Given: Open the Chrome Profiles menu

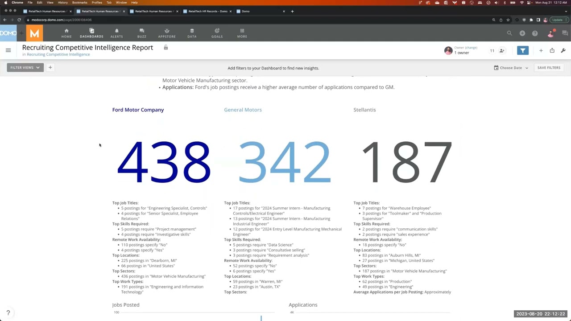Looking at the screenshot, I should click(x=97, y=3).
